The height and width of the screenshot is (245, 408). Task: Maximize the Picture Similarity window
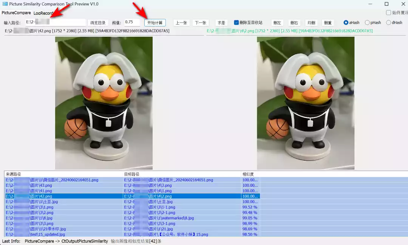pos(386,4)
